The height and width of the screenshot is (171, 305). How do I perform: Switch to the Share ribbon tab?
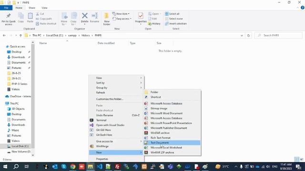32,8
